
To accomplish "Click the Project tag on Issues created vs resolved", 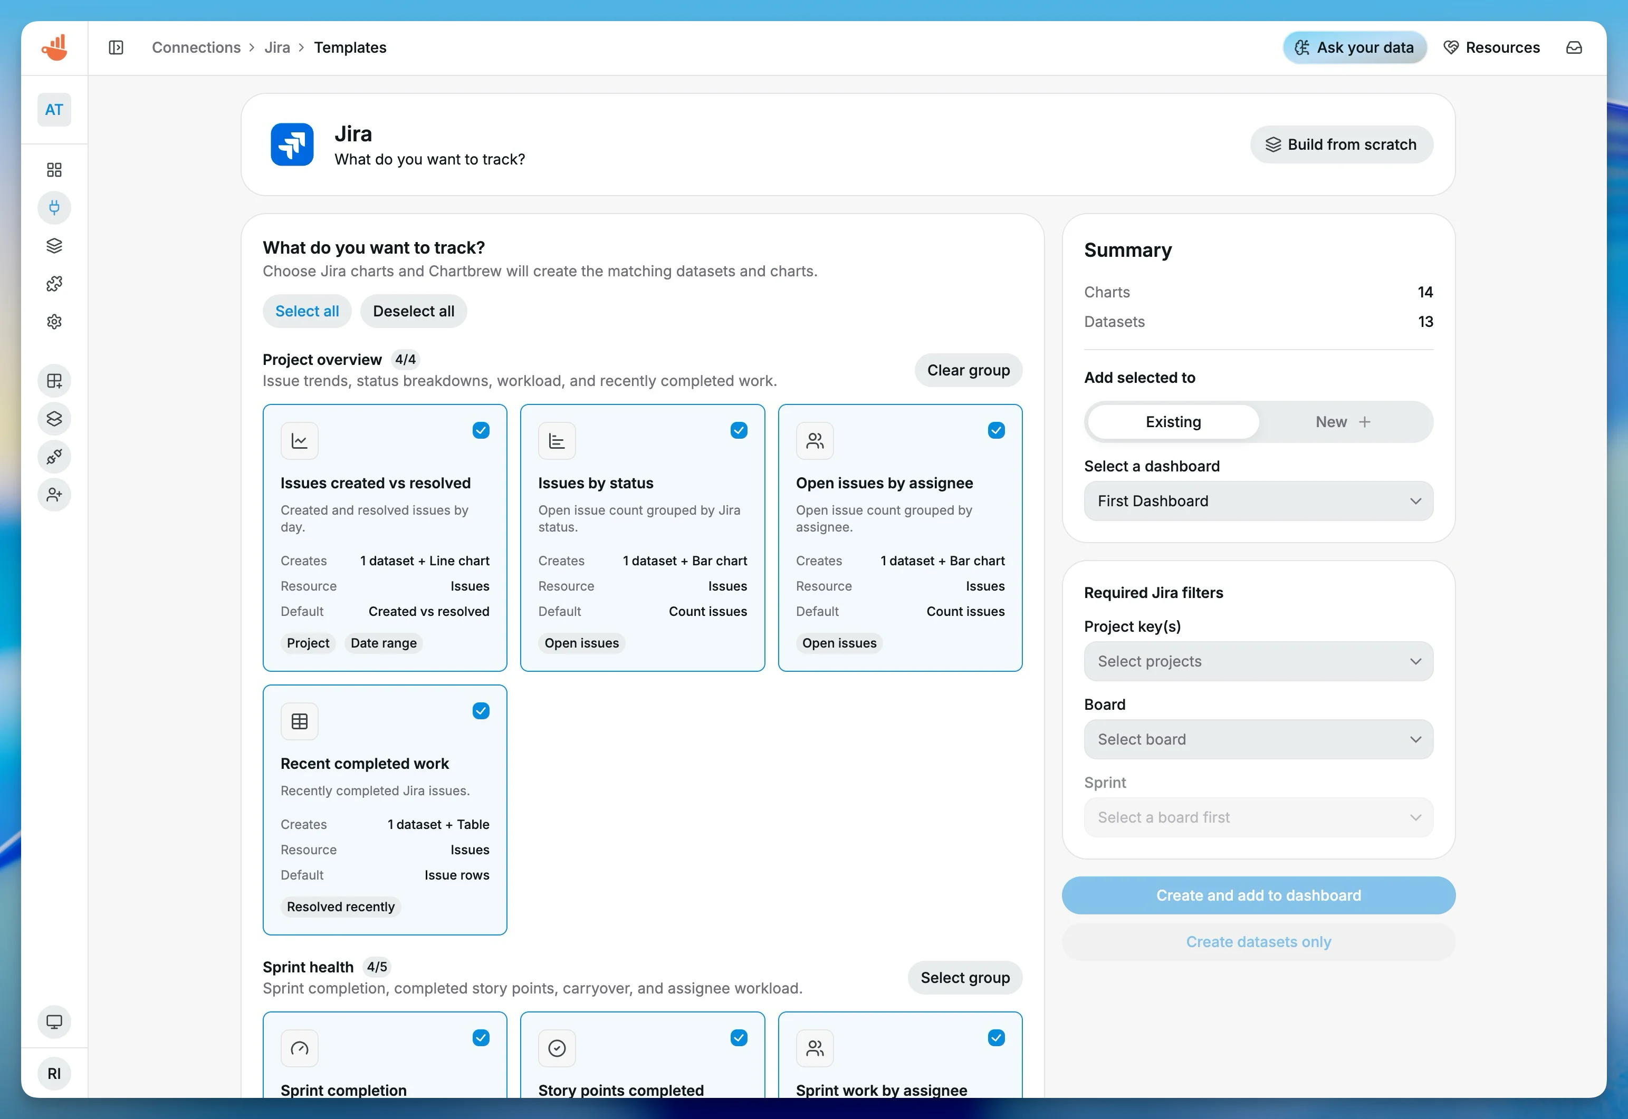I will (308, 643).
